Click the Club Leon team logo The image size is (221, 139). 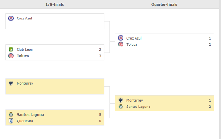(11, 50)
